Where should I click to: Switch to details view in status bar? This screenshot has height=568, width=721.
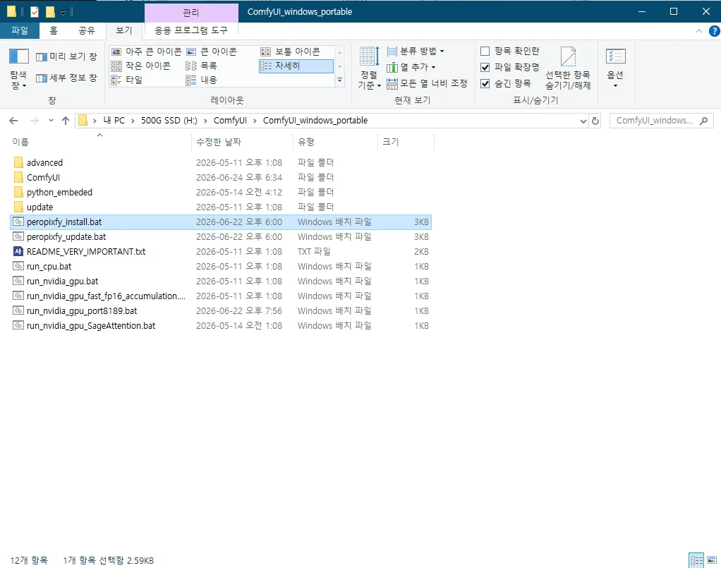[696, 560]
